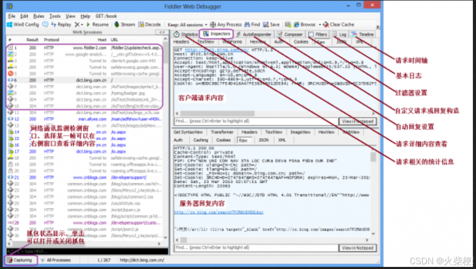
Task: Open the Help menu
Action: click(x=85, y=16)
